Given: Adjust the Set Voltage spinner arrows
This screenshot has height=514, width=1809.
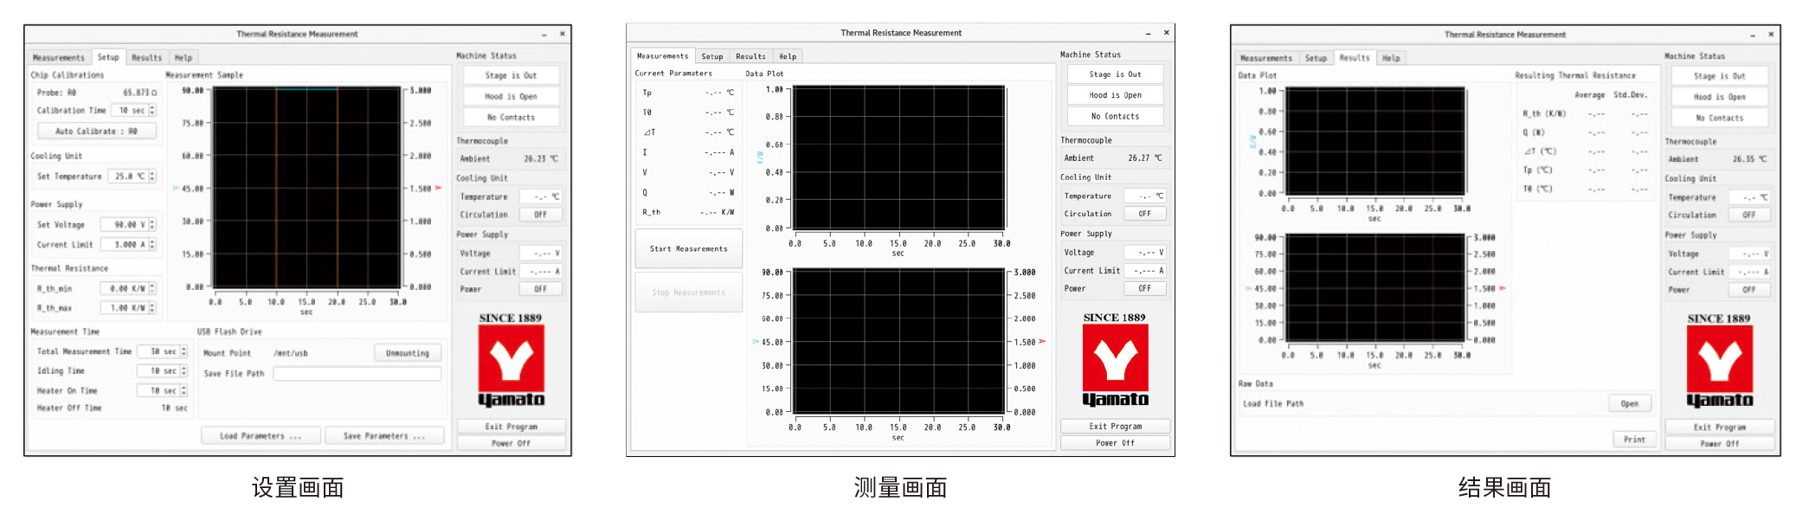Looking at the screenshot, I should pos(152,225).
